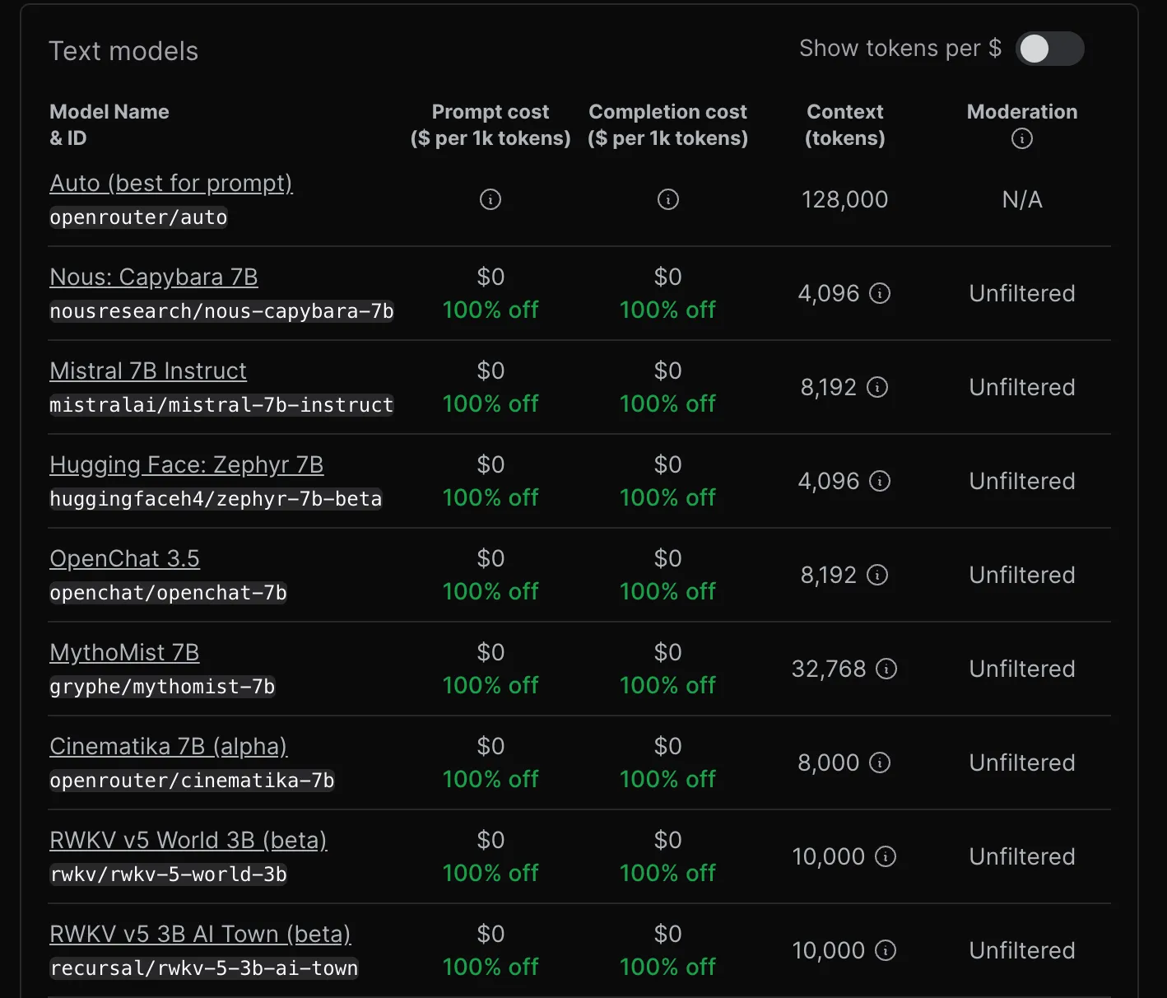Click Unfiltered in the MythoMist 7B row
The width and height of the screenshot is (1167, 998).
(x=1022, y=669)
